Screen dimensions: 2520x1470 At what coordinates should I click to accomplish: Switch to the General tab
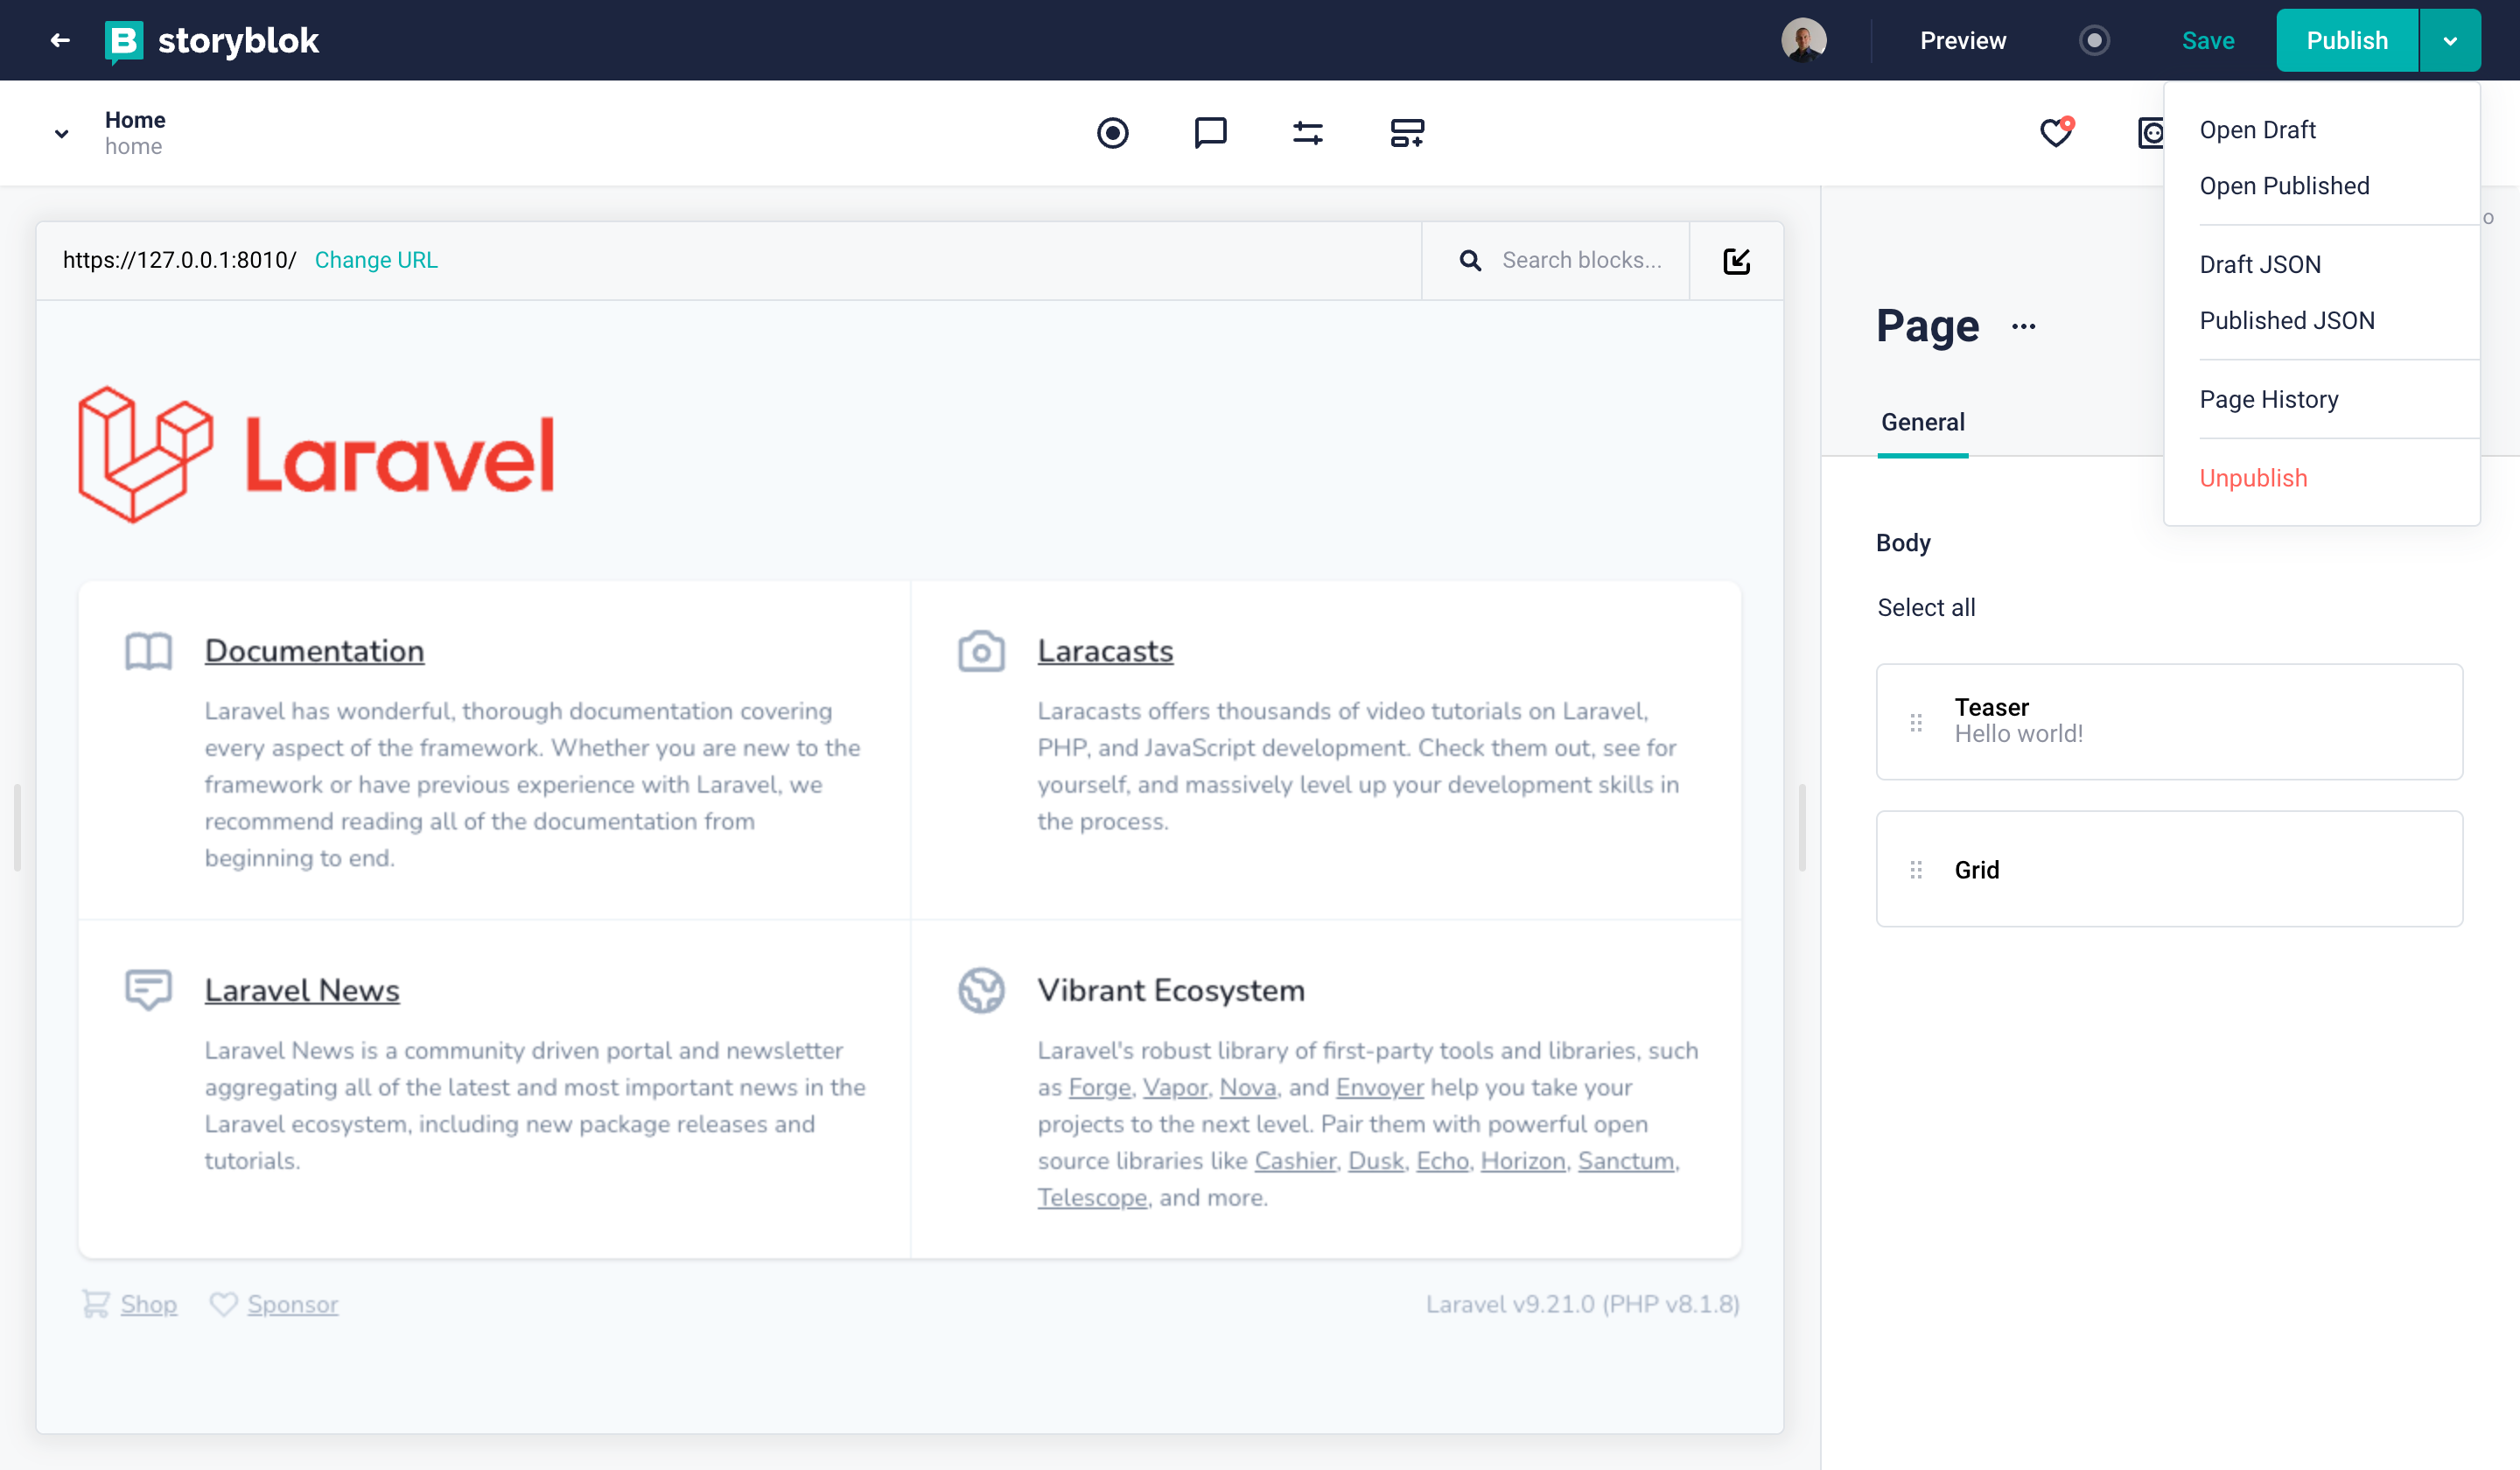coord(1922,423)
